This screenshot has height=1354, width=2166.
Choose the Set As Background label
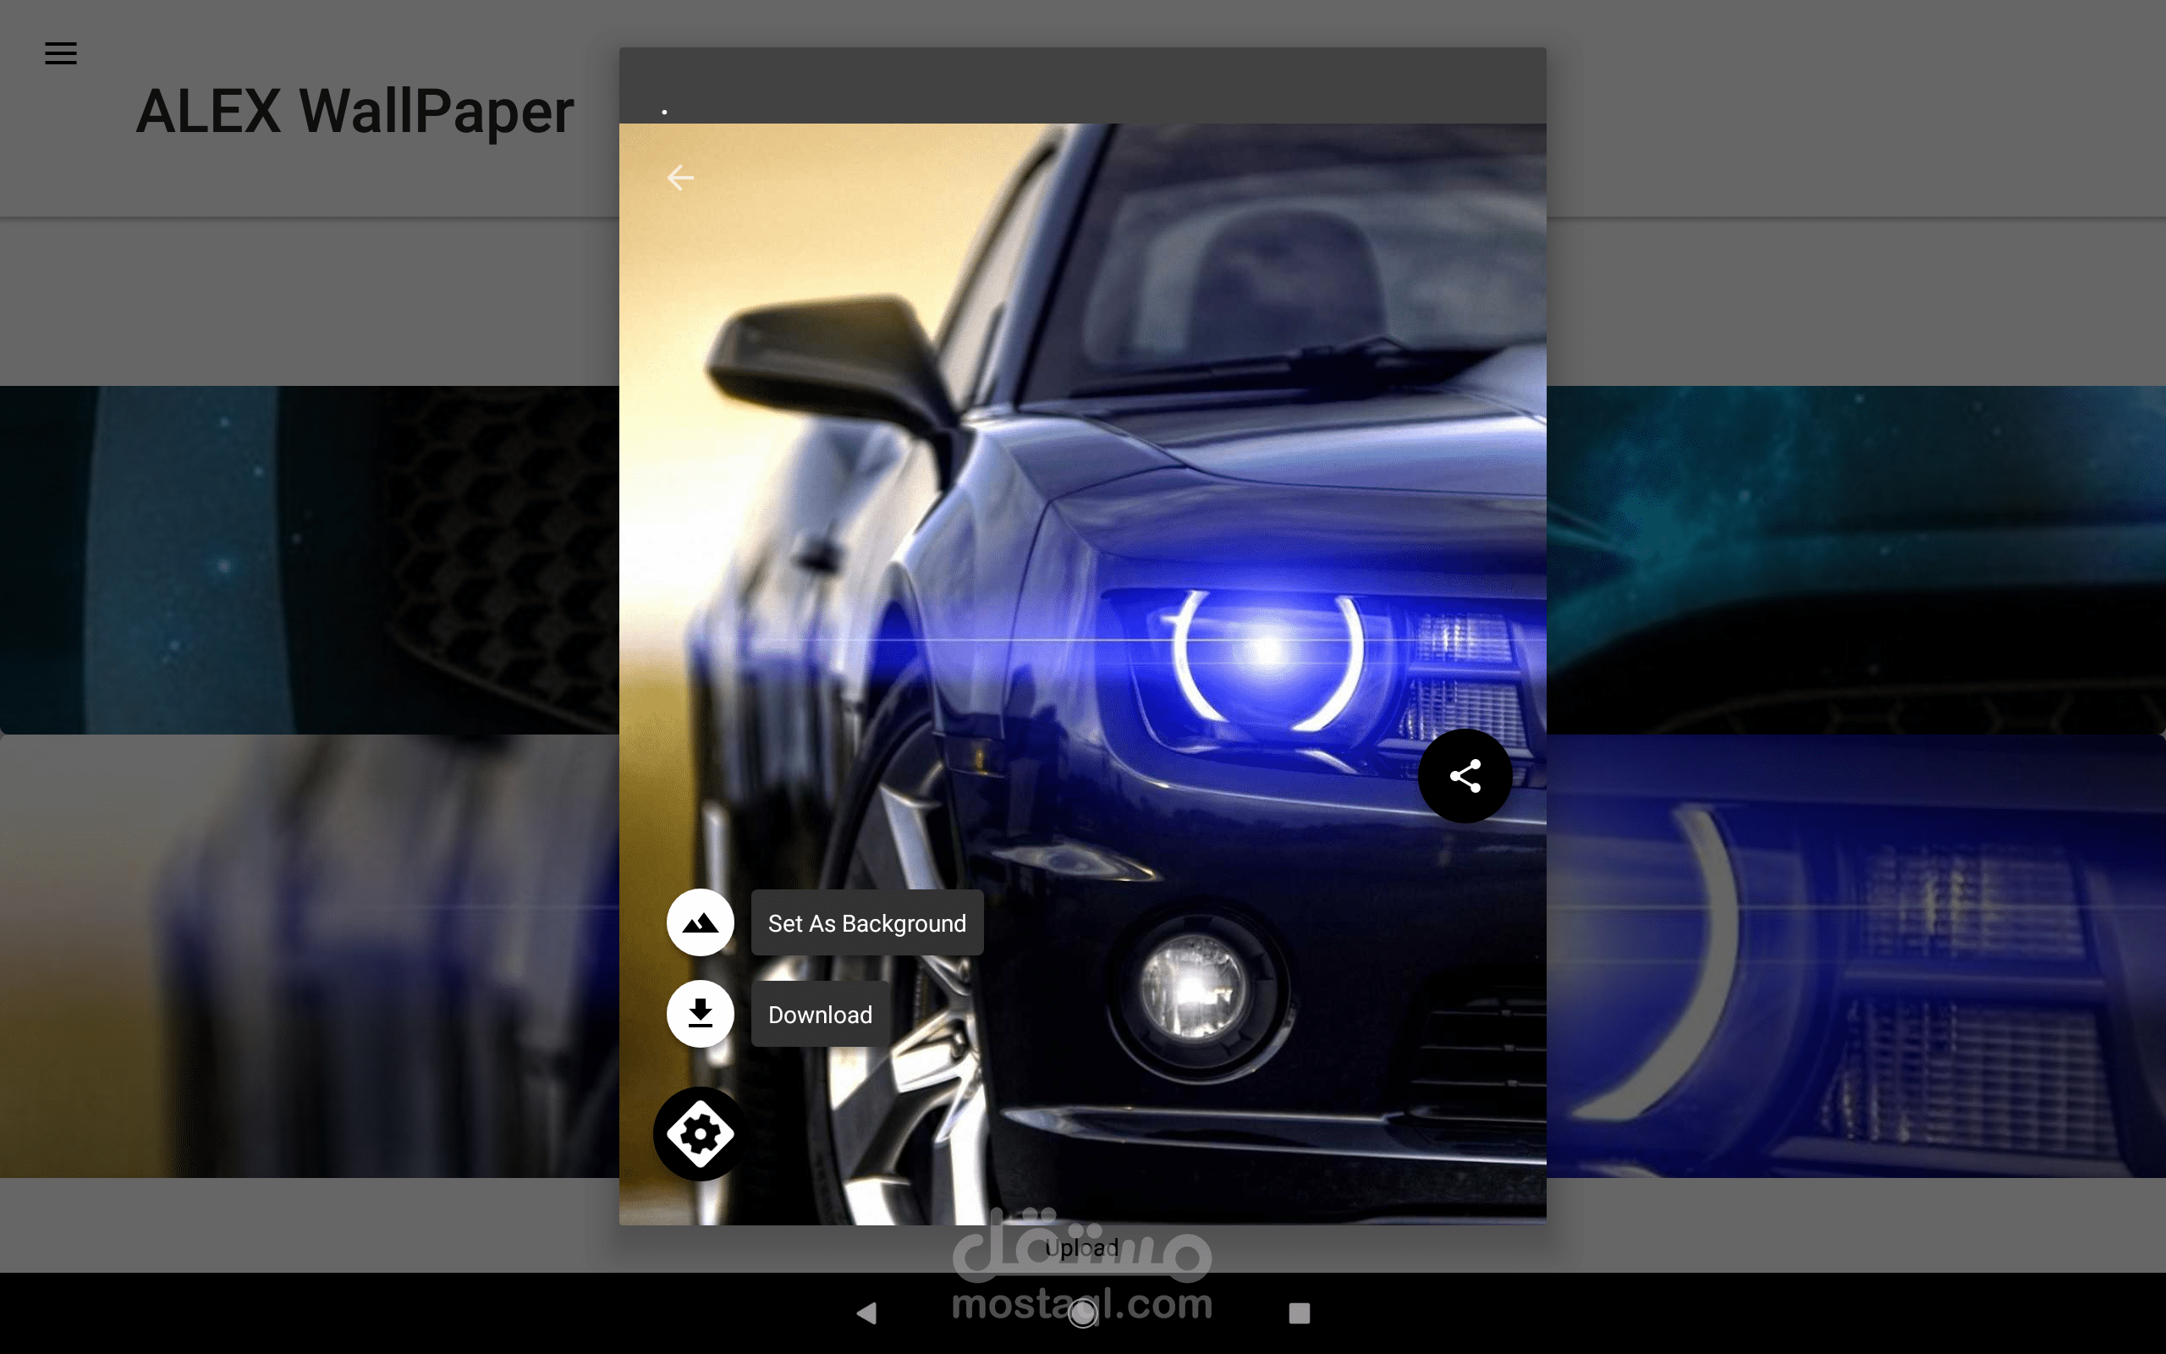point(866,923)
